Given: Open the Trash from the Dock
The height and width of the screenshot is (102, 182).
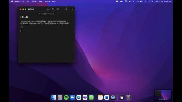Looking at the screenshot, I should pyautogui.click(x=128, y=97).
